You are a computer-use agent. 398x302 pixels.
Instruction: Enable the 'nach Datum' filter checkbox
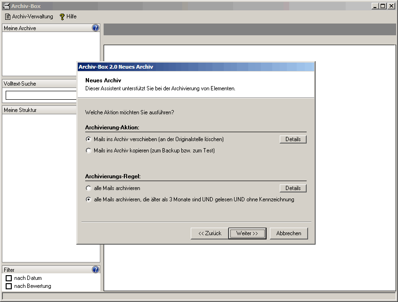click(x=8, y=278)
